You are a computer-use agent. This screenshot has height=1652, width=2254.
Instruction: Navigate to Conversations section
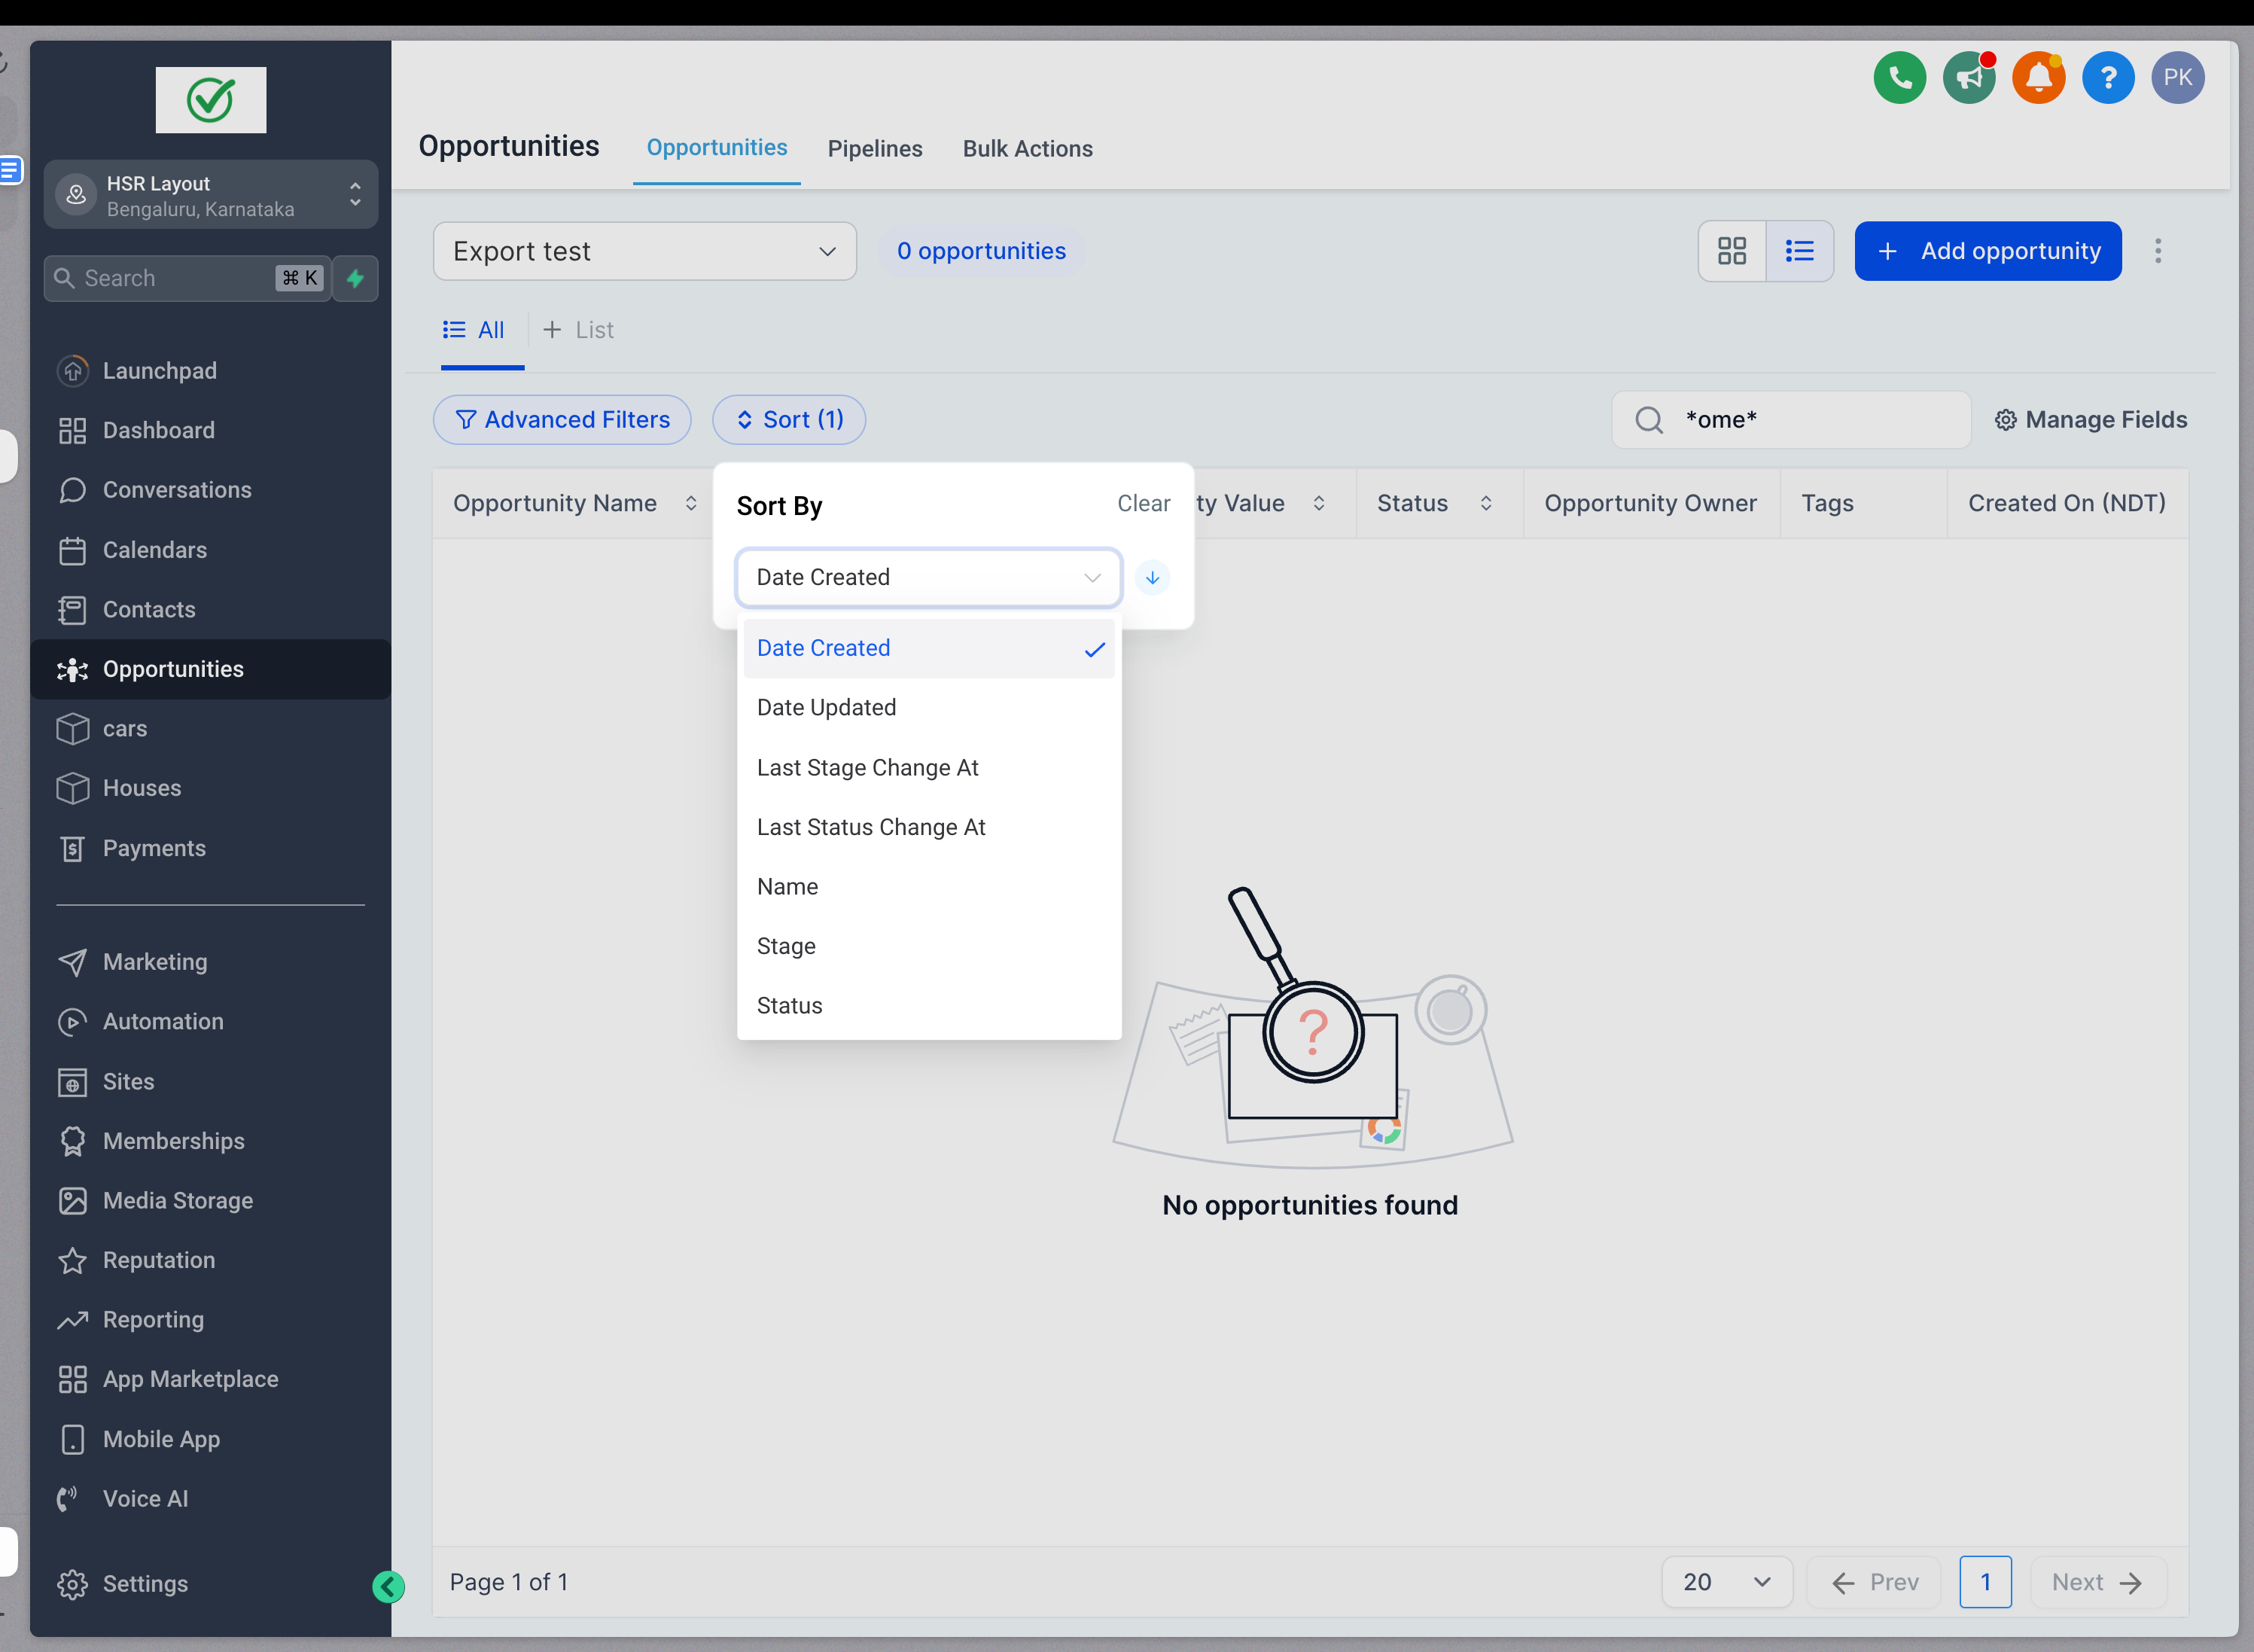177,488
